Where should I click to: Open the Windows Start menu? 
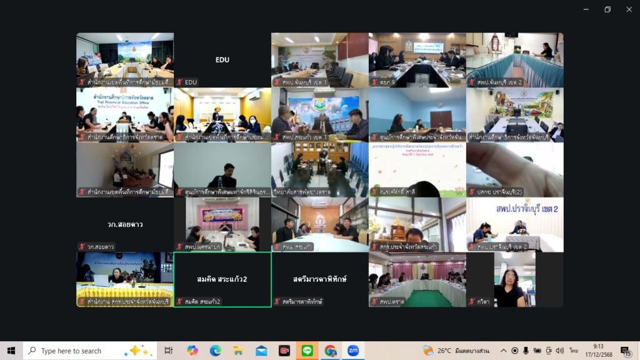[11, 351]
